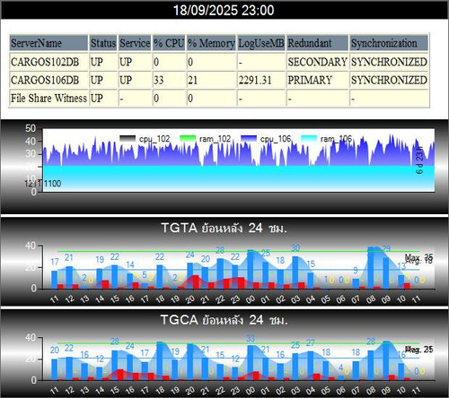Image resolution: width=449 pixels, height=398 pixels.
Task: Click TGTA value label 28 above hour 22
Action: tap(220, 250)
